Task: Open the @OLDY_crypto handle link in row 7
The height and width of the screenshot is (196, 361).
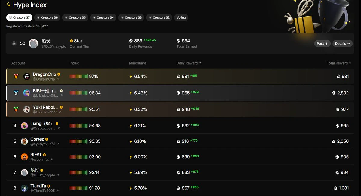Action: click(x=43, y=175)
